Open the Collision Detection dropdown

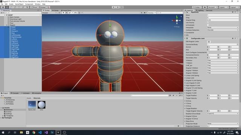(223, 30)
